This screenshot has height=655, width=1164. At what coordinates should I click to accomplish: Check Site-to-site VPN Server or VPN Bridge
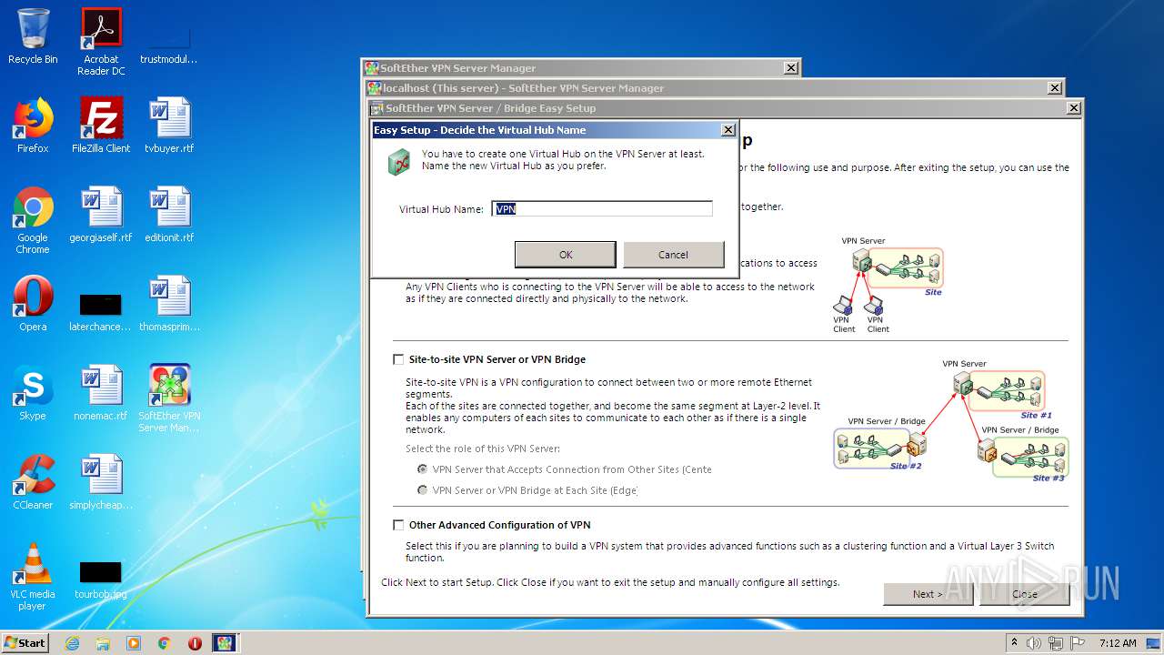point(398,359)
